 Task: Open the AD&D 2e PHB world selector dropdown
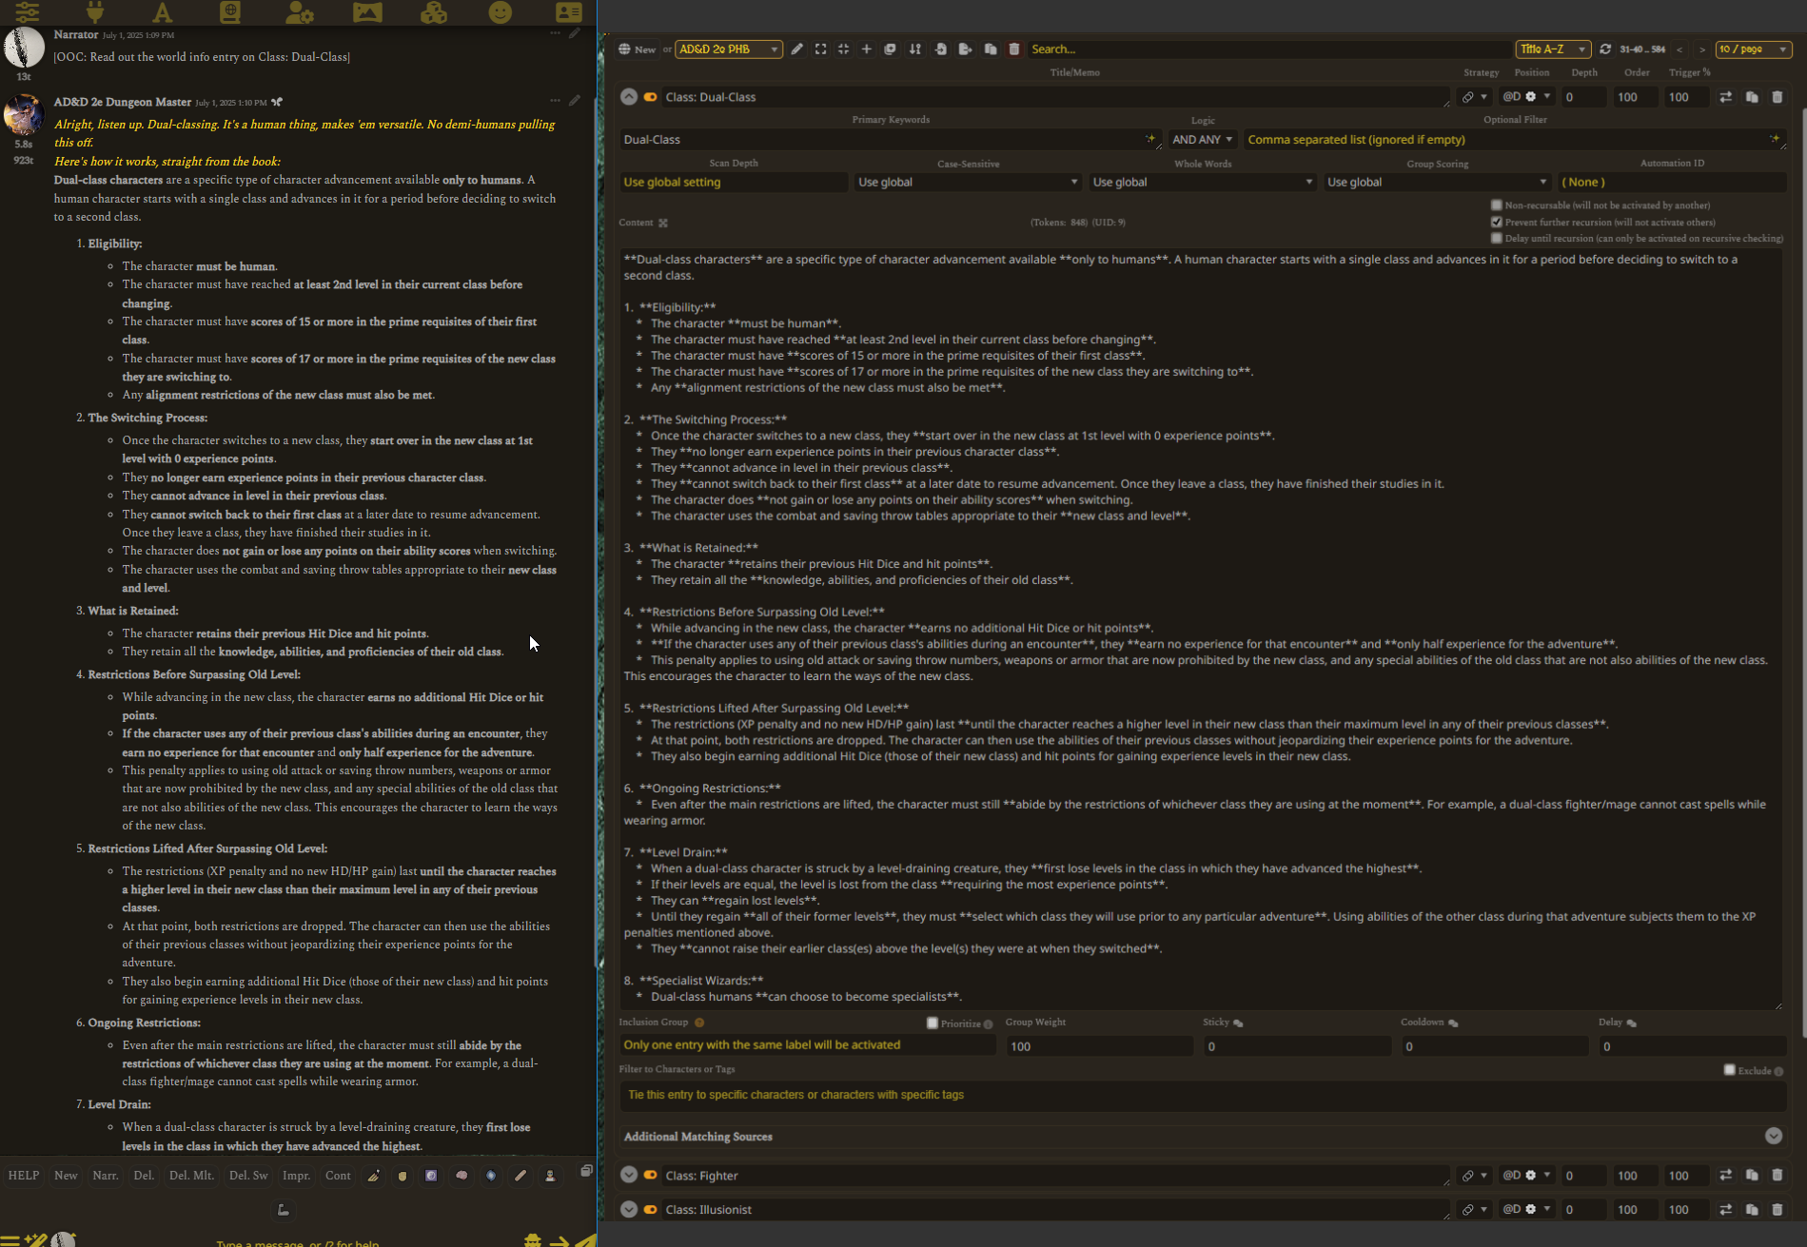(729, 49)
